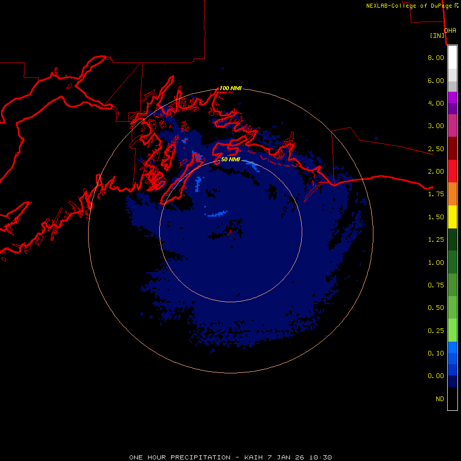Pick the bright purple legend swatch
The width and height of the screenshot is (461, 461).
pos(452,97)
